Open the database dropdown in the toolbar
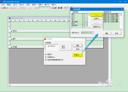 click(x=49, y=8)
